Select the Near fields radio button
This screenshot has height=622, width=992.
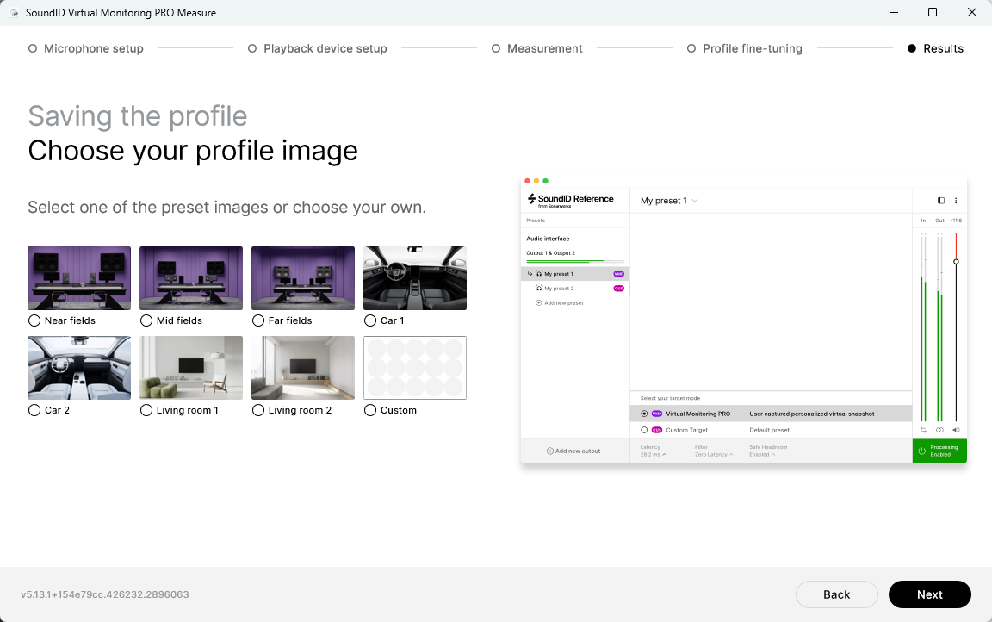(x=34, y=320)
